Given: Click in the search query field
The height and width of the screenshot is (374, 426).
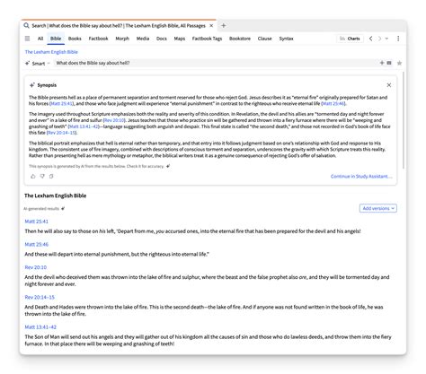Looking at the screenshot, I should click(216, 63).
